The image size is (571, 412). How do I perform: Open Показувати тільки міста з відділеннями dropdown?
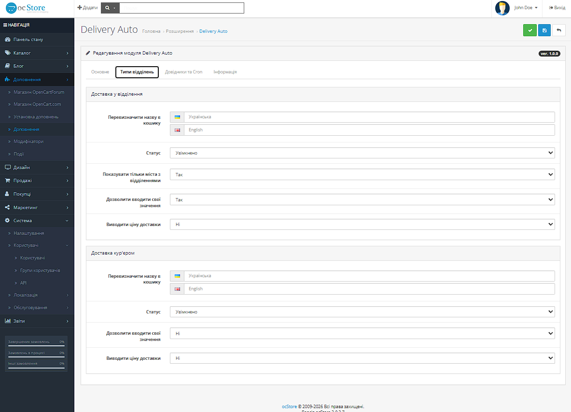(362, 174)
